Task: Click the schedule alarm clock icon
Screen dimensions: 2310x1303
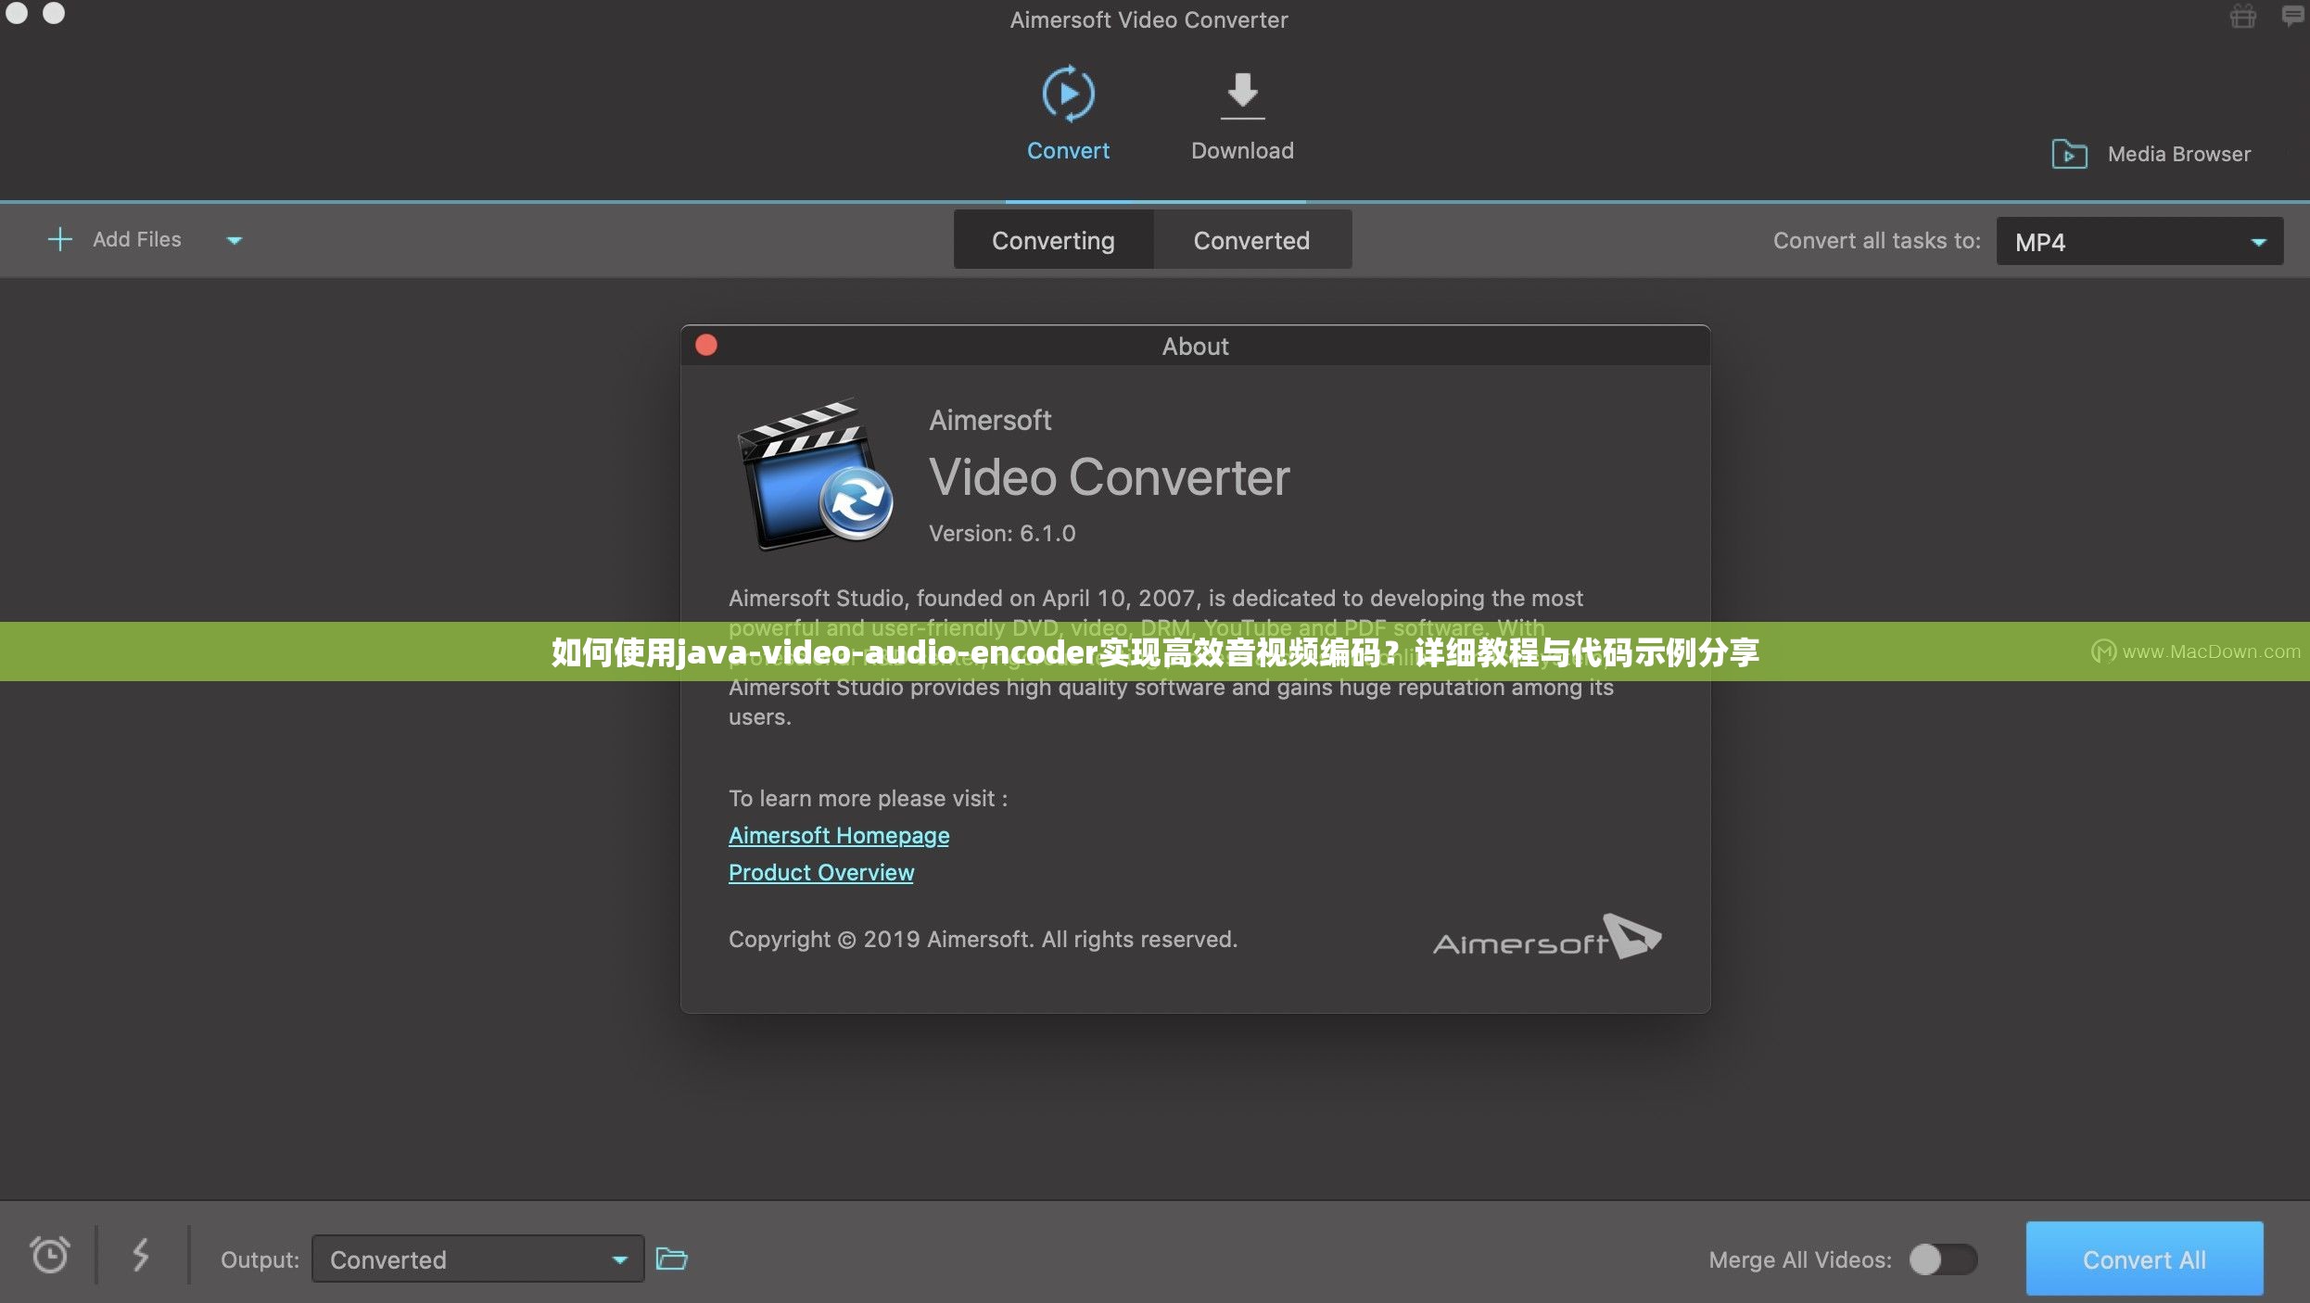Action: coord(50,1256)
